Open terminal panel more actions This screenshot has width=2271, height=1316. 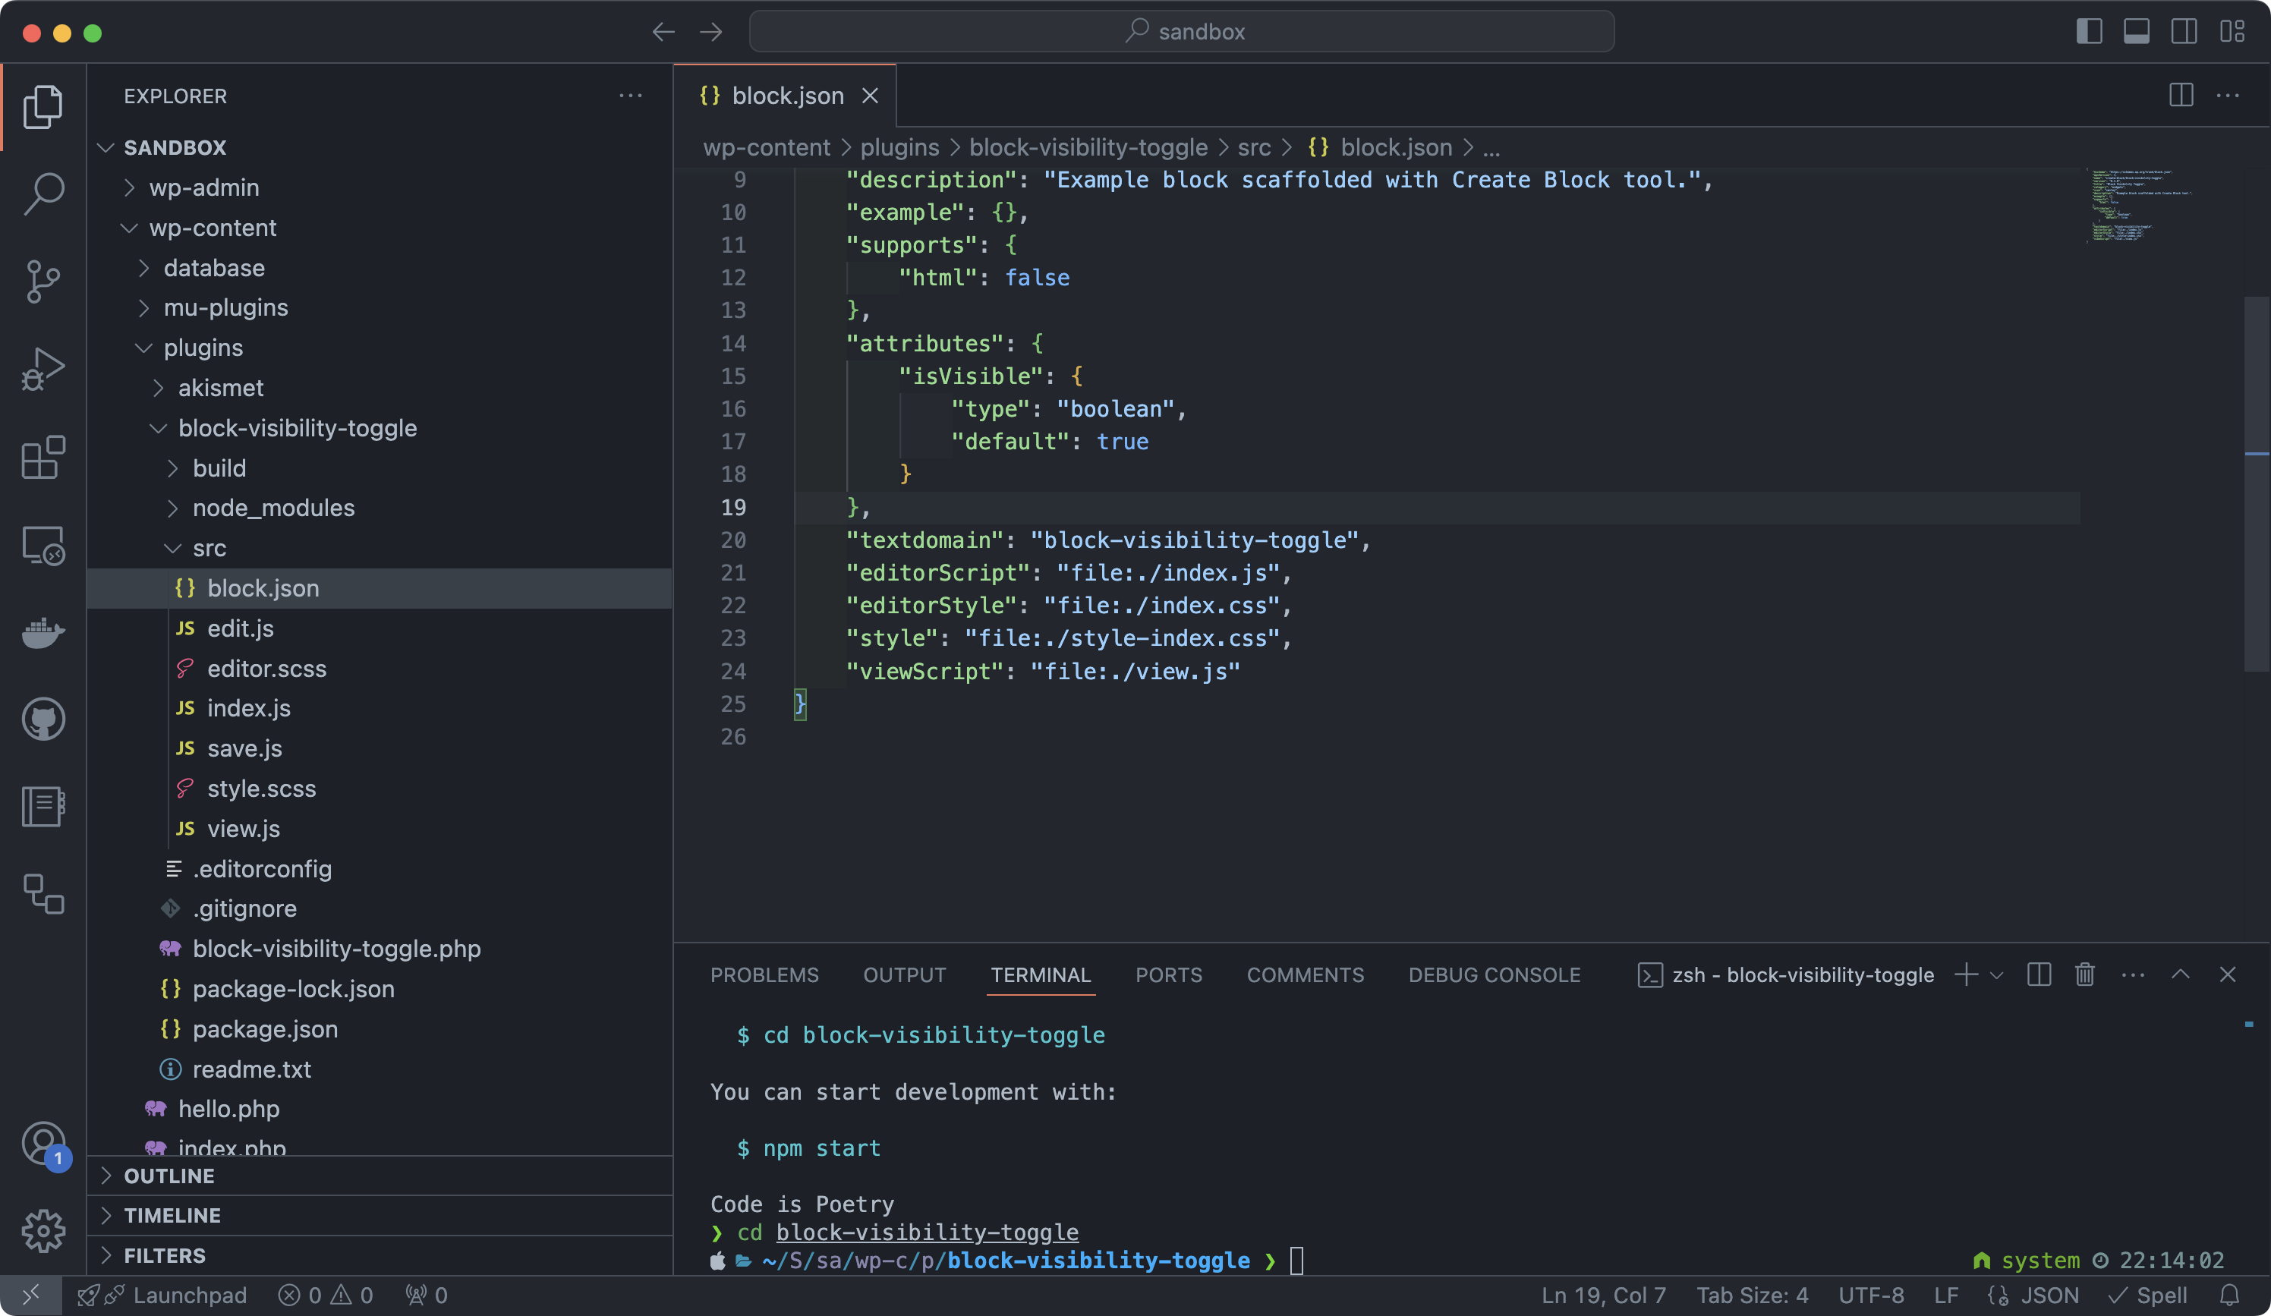click(x=2133, y=974)
